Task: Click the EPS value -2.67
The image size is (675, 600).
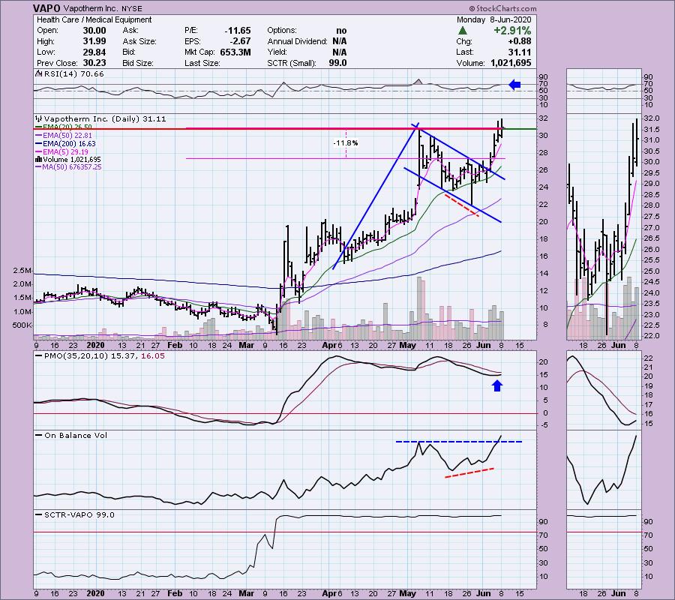Action: coord(240,41)
